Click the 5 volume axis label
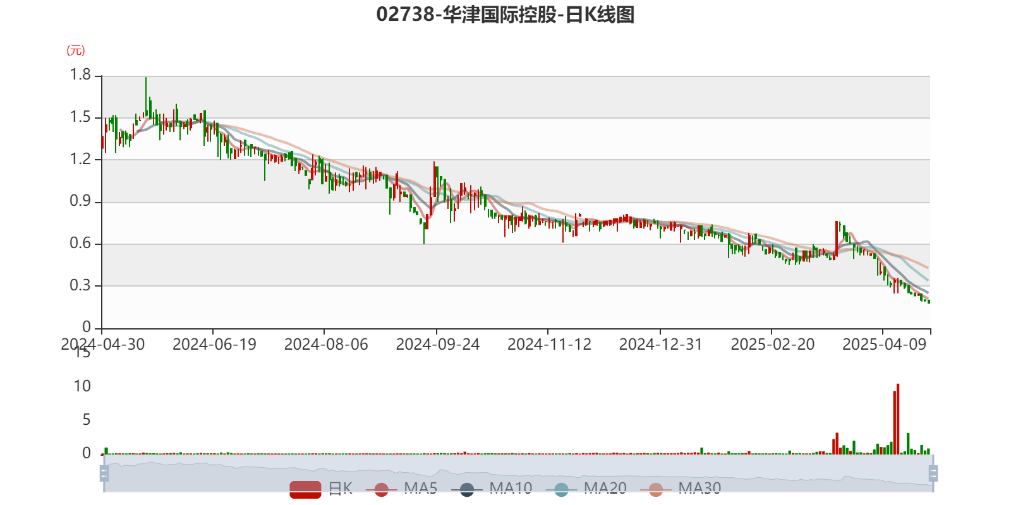This screenshot has width=1011, height=505. pyautogui.click(x=87, y=420)
